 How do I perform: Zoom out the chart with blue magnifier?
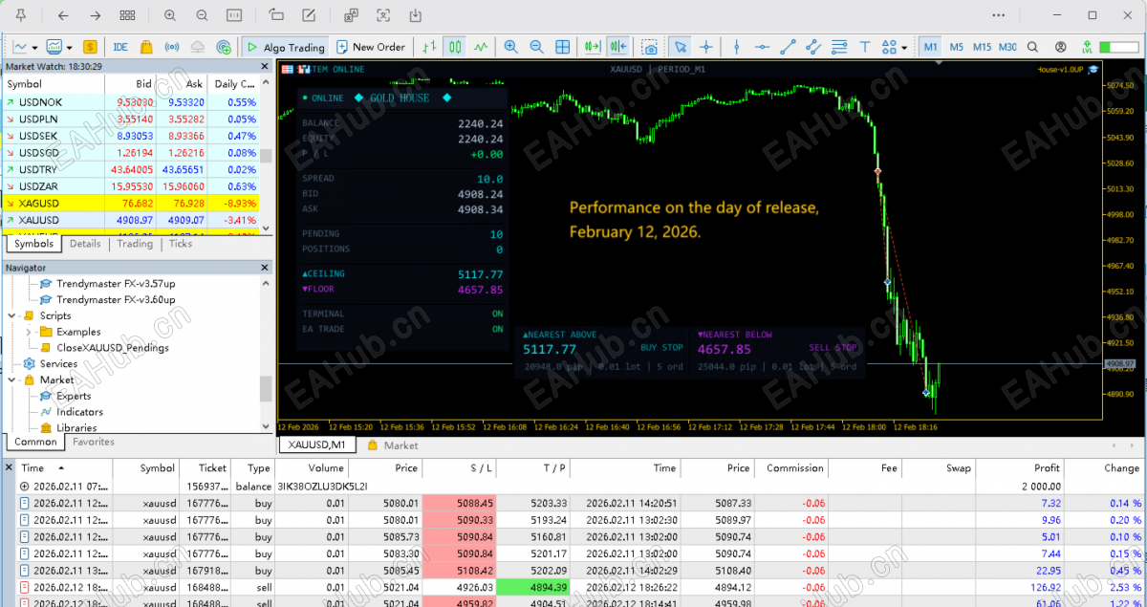tap(536, 47)
